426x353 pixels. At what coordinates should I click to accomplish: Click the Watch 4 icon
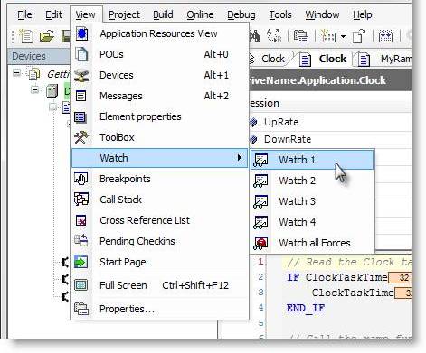260,222
